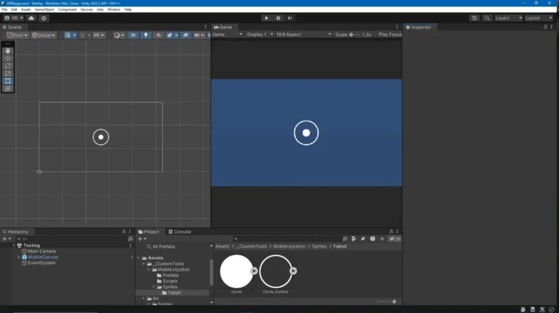The width and height of the screenshot is (559, 313).
Task: Select the Rotate tool
Action: click(x=8, y=66)
